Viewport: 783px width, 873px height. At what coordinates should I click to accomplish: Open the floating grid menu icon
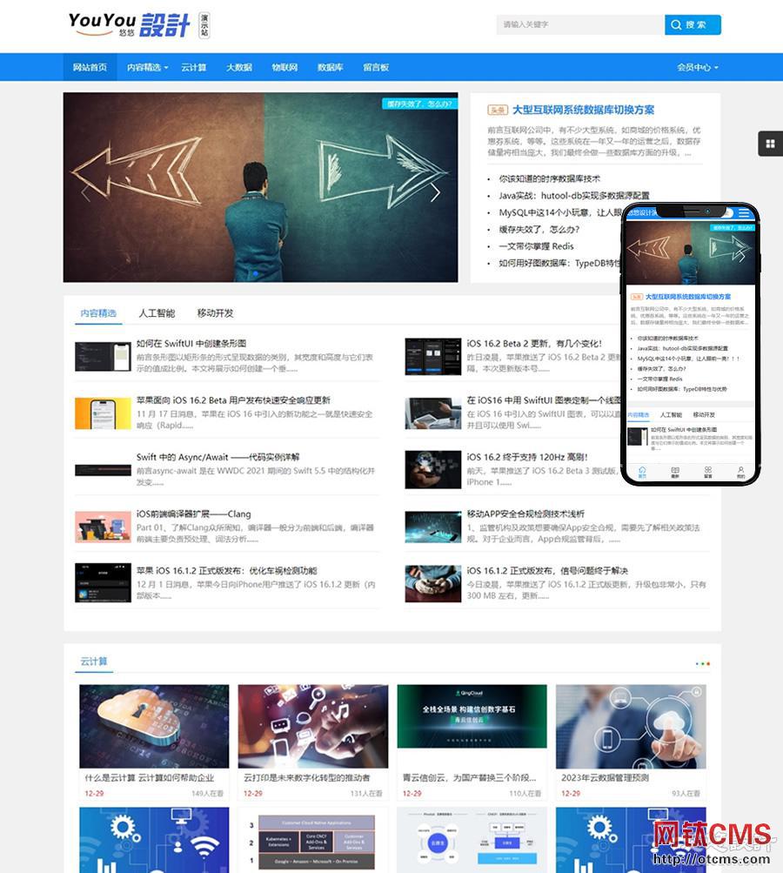pyautogui.click(x=771, y=144)
